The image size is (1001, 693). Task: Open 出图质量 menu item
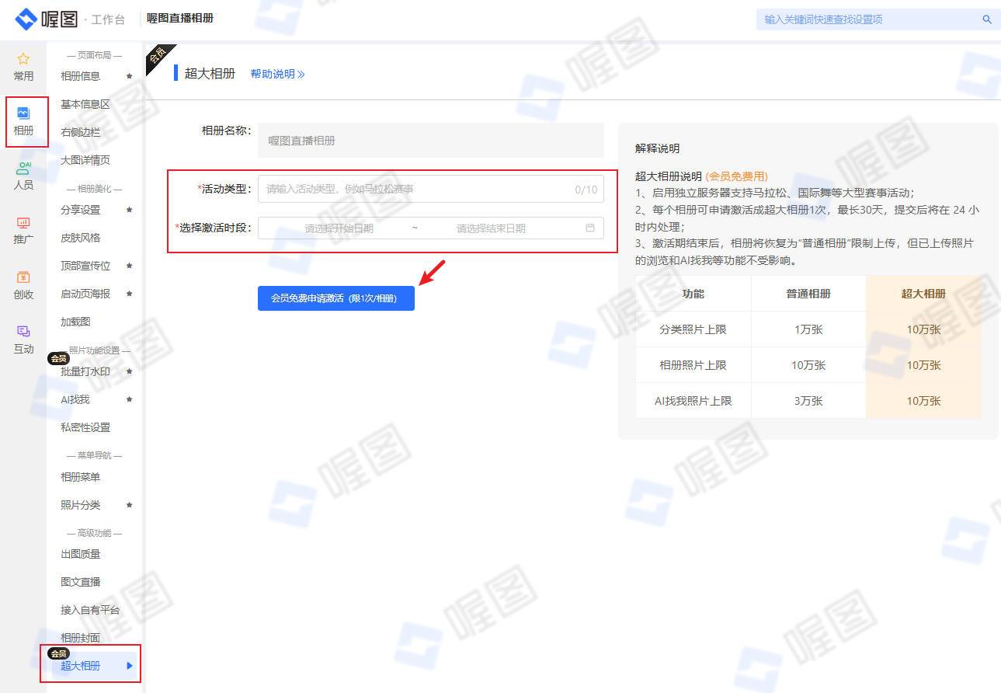coord(81,554)
